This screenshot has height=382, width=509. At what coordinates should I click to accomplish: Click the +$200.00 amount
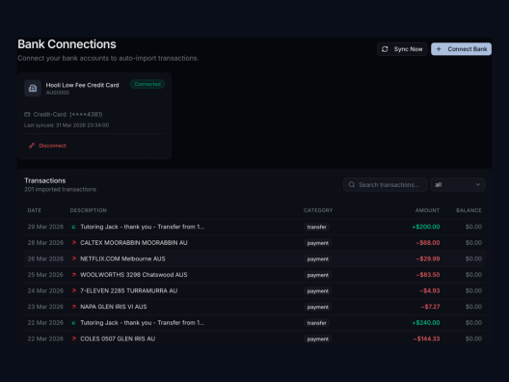426,227
